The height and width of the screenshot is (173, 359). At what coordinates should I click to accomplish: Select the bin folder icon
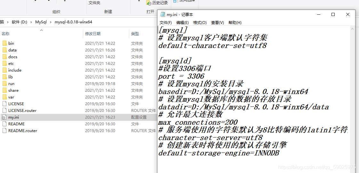point(4,43)
